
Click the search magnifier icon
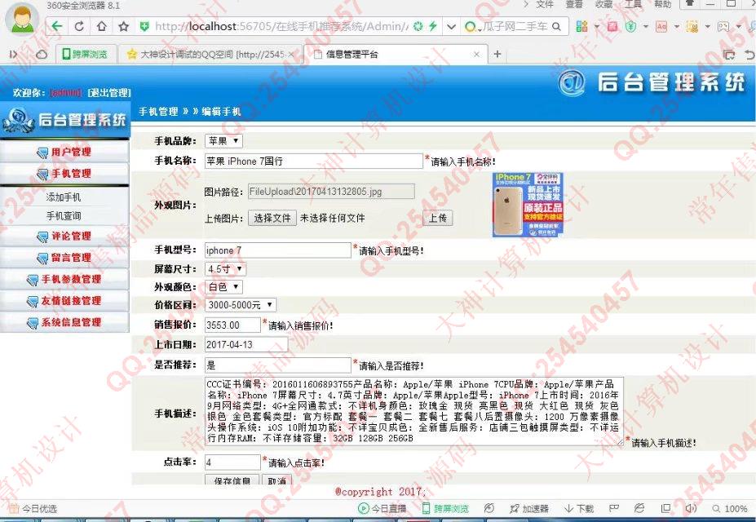[556, 27]
